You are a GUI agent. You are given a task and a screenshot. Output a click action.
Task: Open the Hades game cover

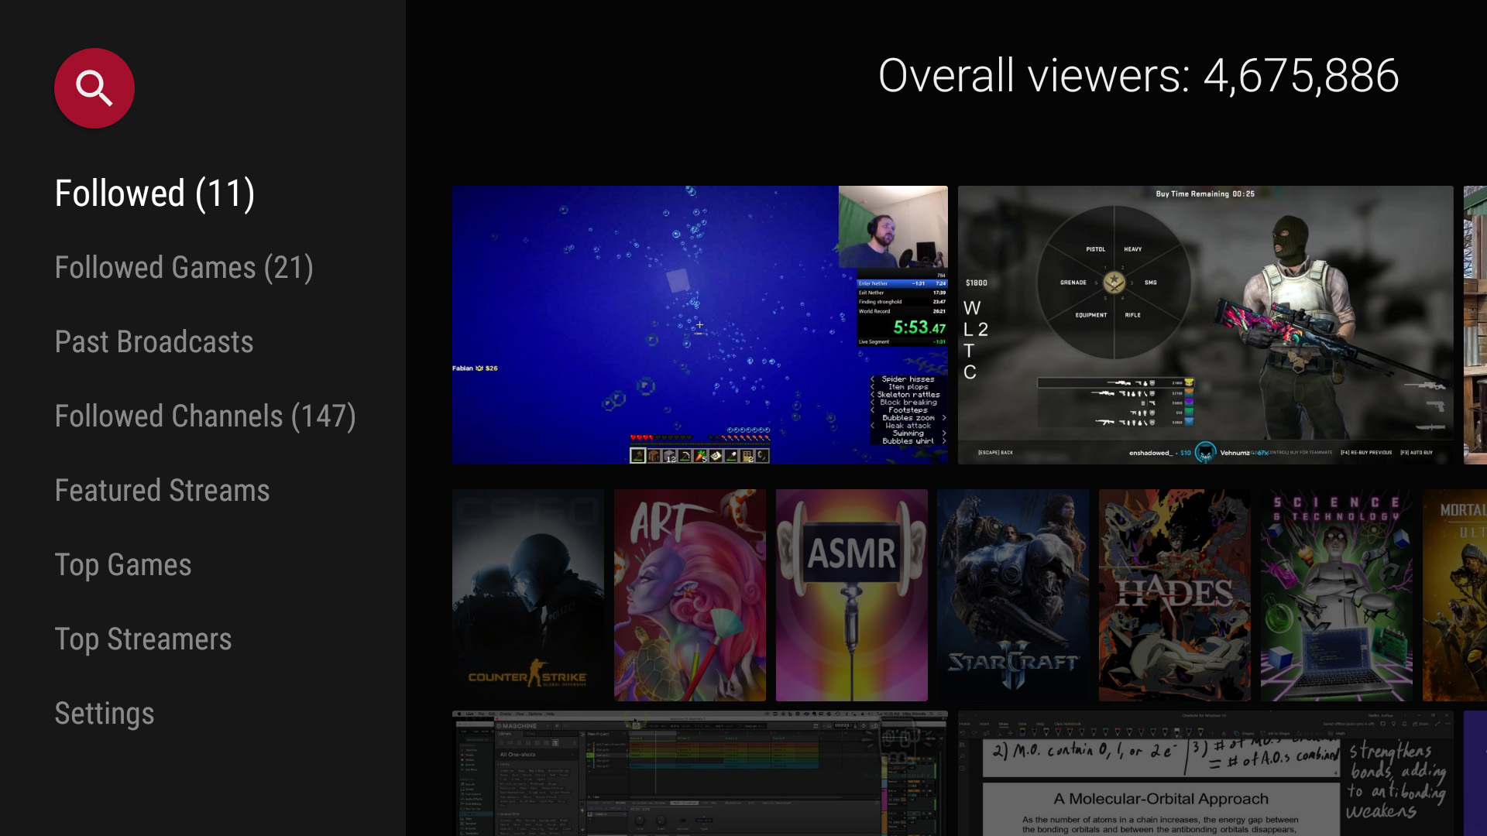tap(1174, 594)
